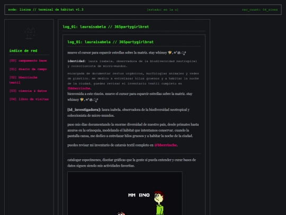Viewport: 286px width, 215px height.
Task: Click the 'MM BNO' caption in image
Action: click(139, 195)
